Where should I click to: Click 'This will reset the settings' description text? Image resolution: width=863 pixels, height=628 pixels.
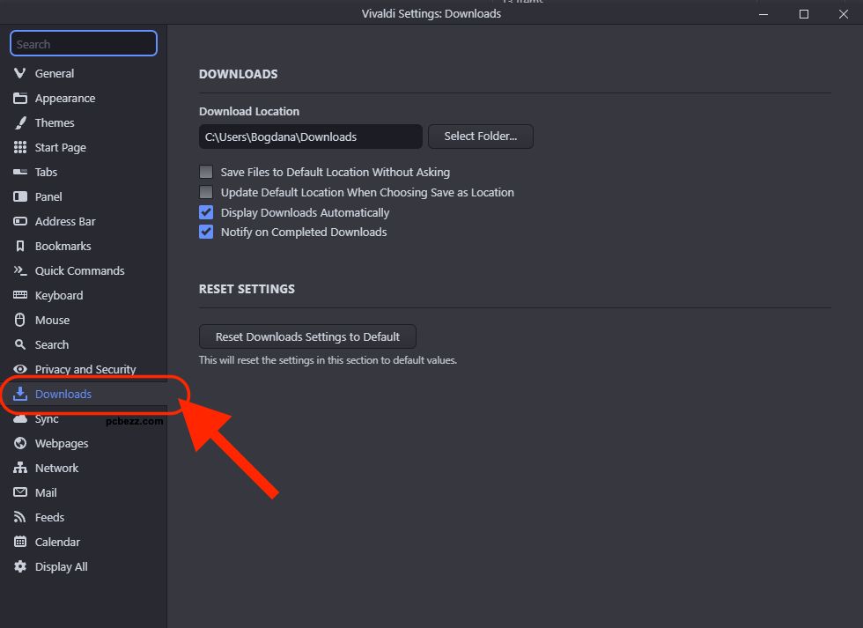coord(328,360)
